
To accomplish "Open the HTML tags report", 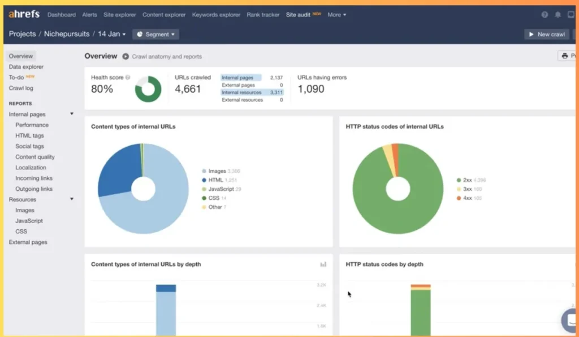I will [29, 135].
